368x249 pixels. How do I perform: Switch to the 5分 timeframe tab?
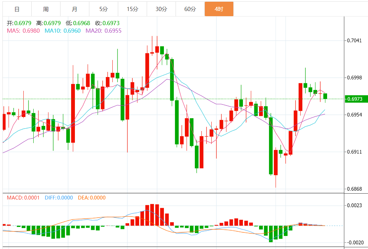[x=103, y=9]
